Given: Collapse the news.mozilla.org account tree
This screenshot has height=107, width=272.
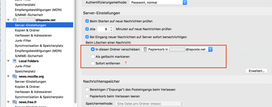Looking at the screenshot, I should click(8, 76).
